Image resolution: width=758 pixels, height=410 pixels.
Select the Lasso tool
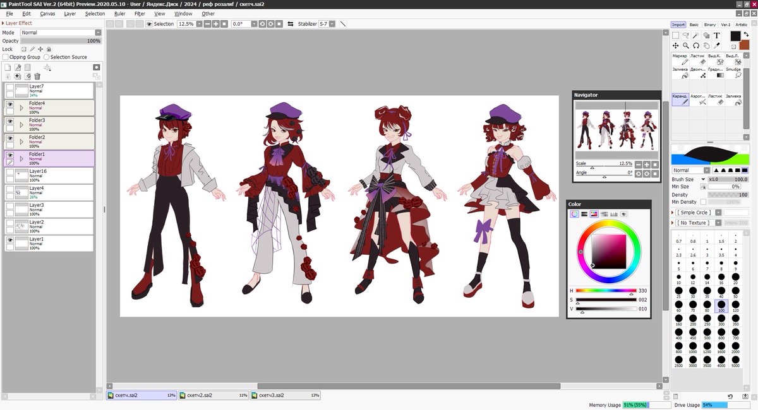point(686,35)
